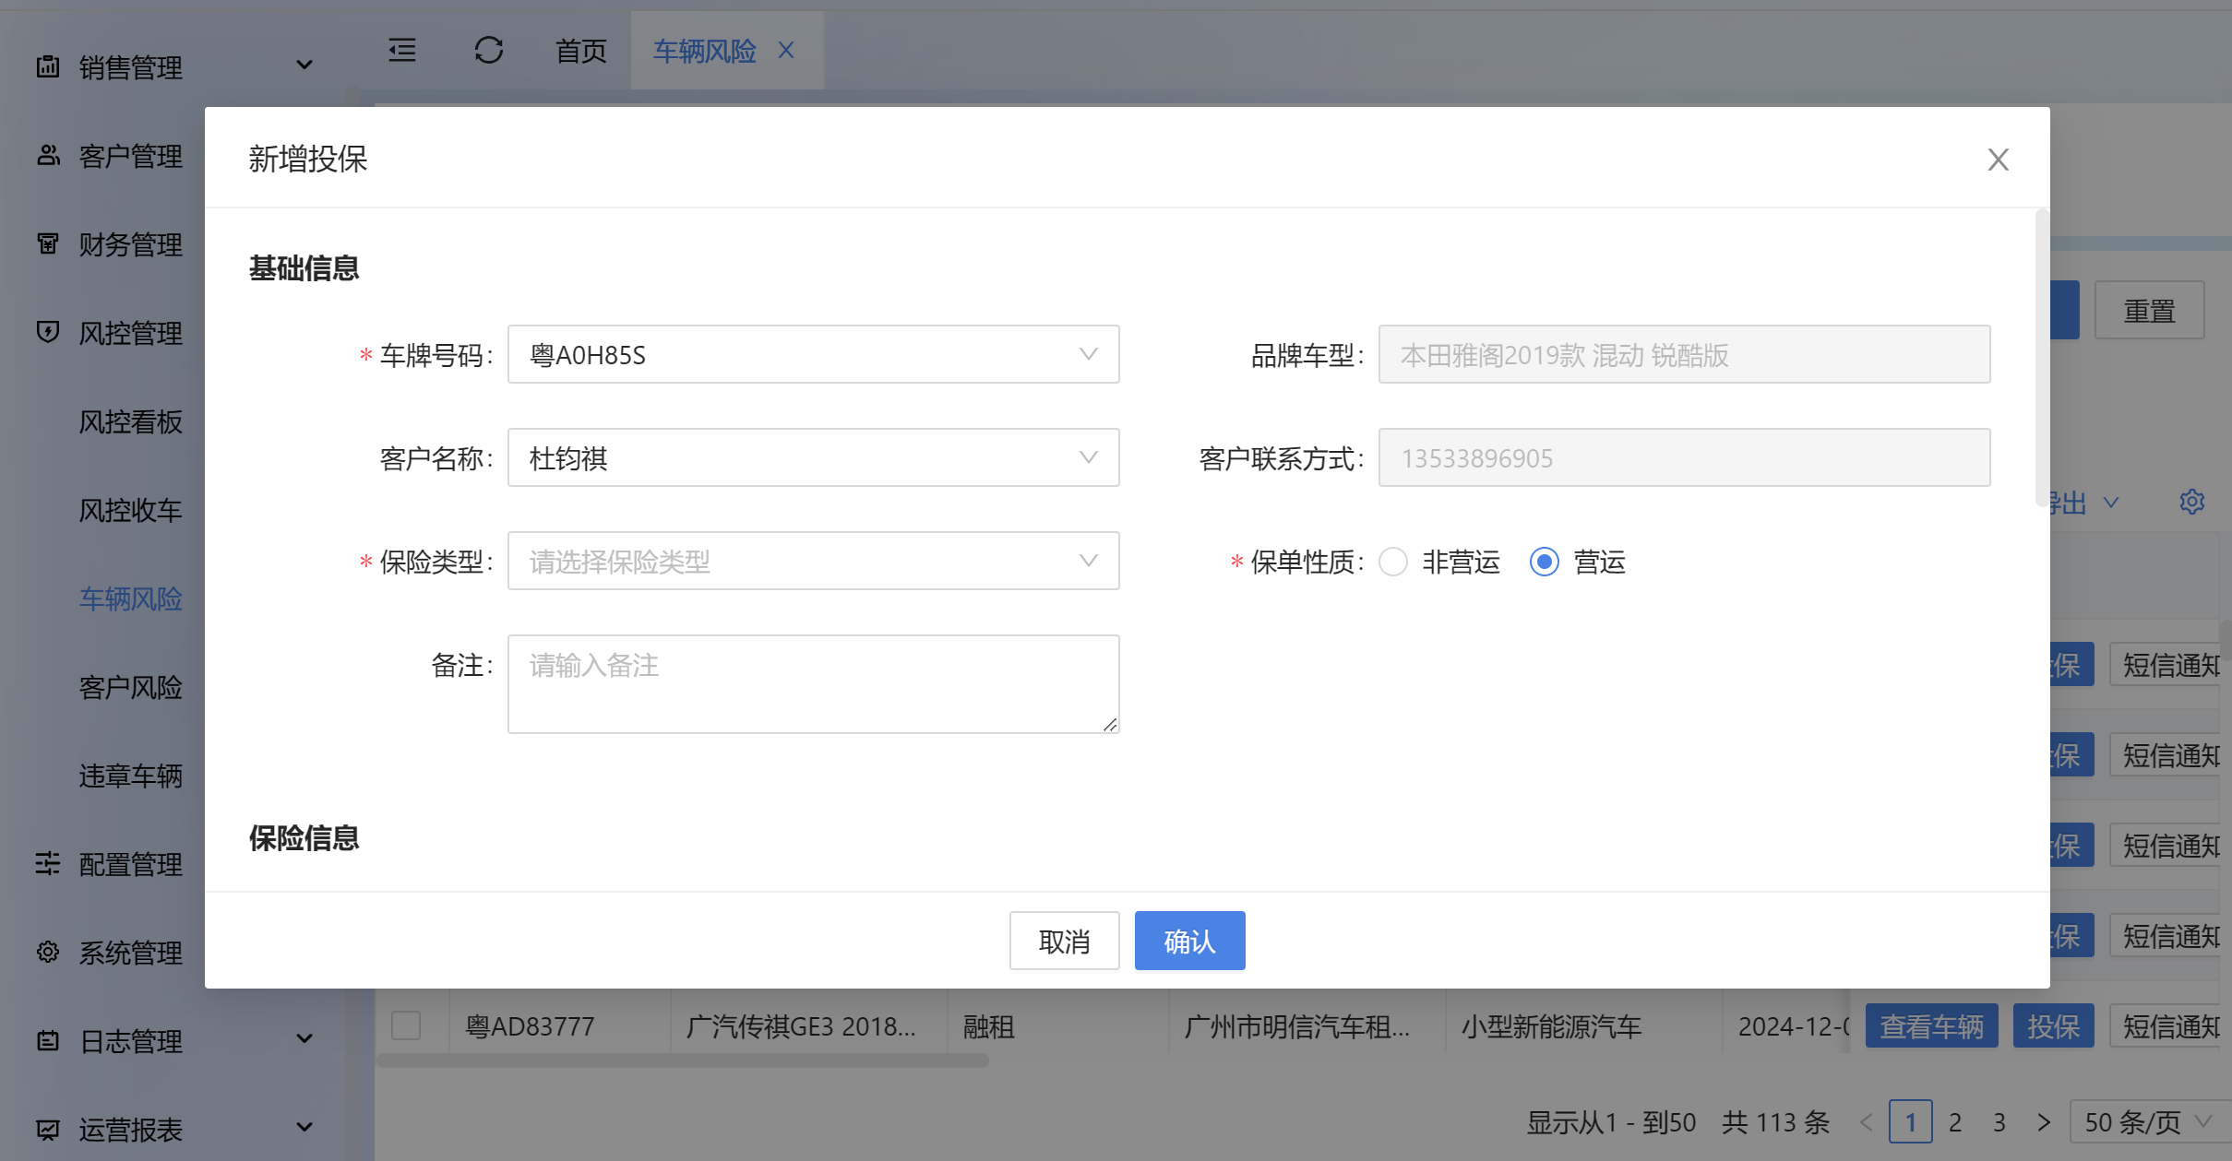Click the 确认 button
This screenshot has width=2232, height=1161.
click(1189, 941)
